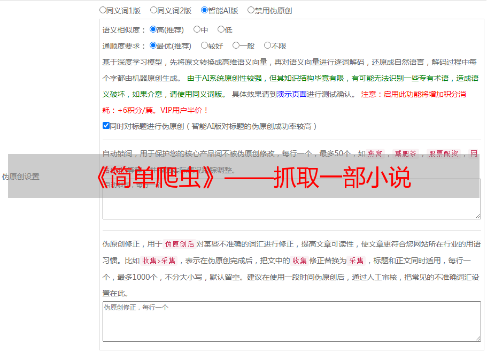Open the 演示页面 link
The width and height of the screenshot is (487, 352).
click(292, 94)
